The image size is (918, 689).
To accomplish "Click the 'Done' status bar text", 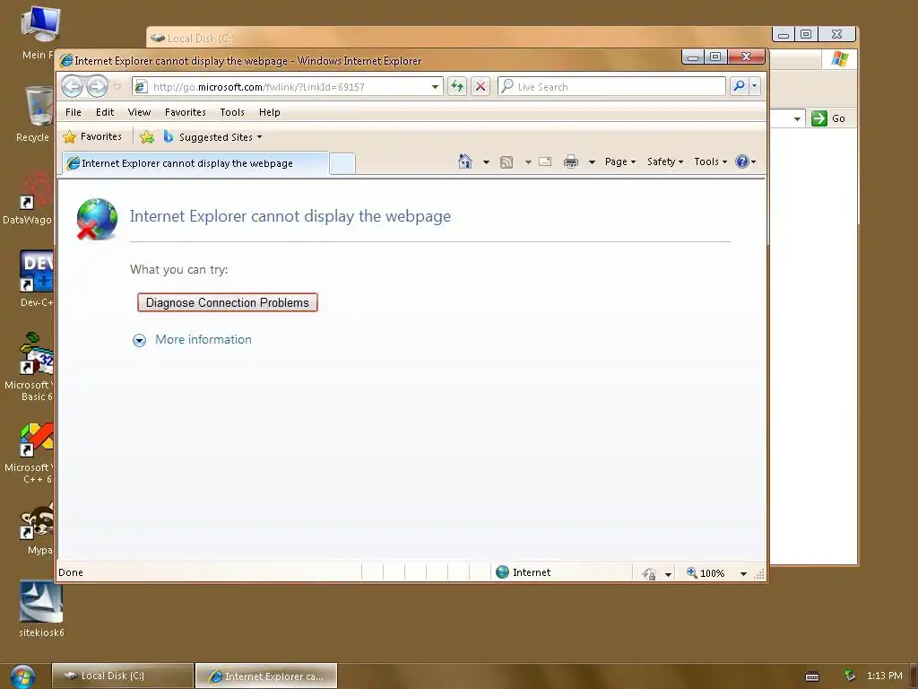I will [71, 572].
